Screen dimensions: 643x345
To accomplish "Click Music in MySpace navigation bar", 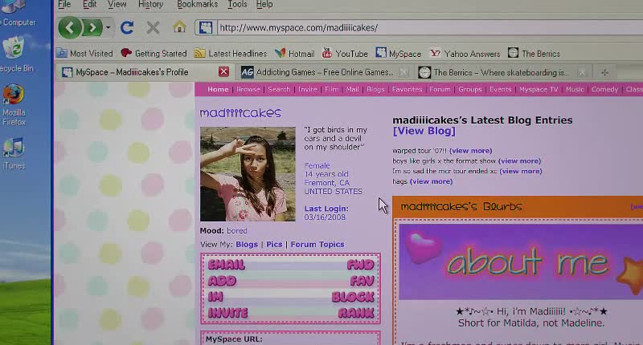I will tap(575, 89).
